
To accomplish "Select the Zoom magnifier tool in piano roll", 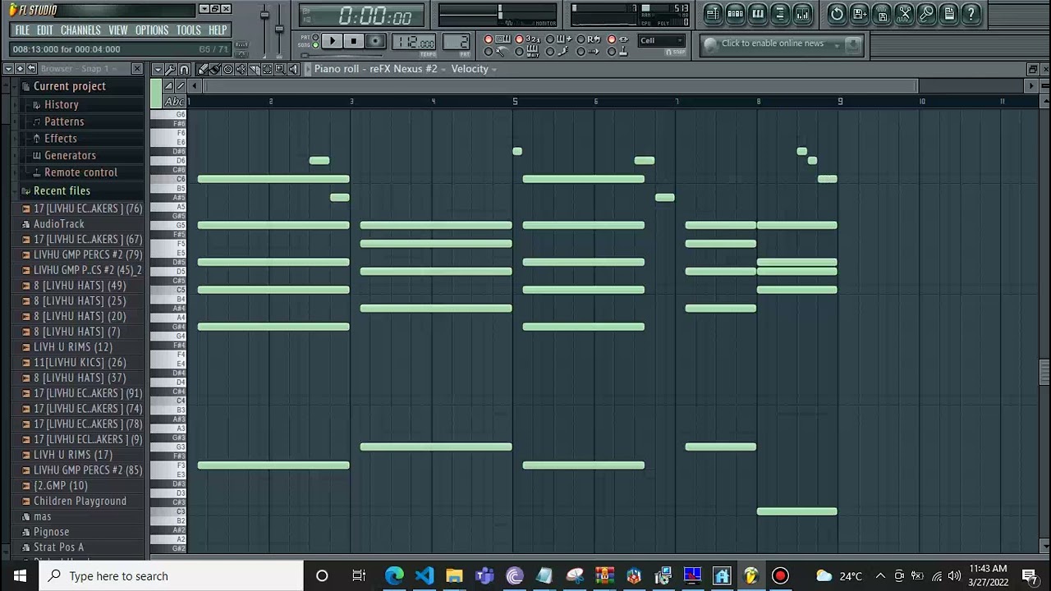I will pyautogui.click(x=280, y=69).
